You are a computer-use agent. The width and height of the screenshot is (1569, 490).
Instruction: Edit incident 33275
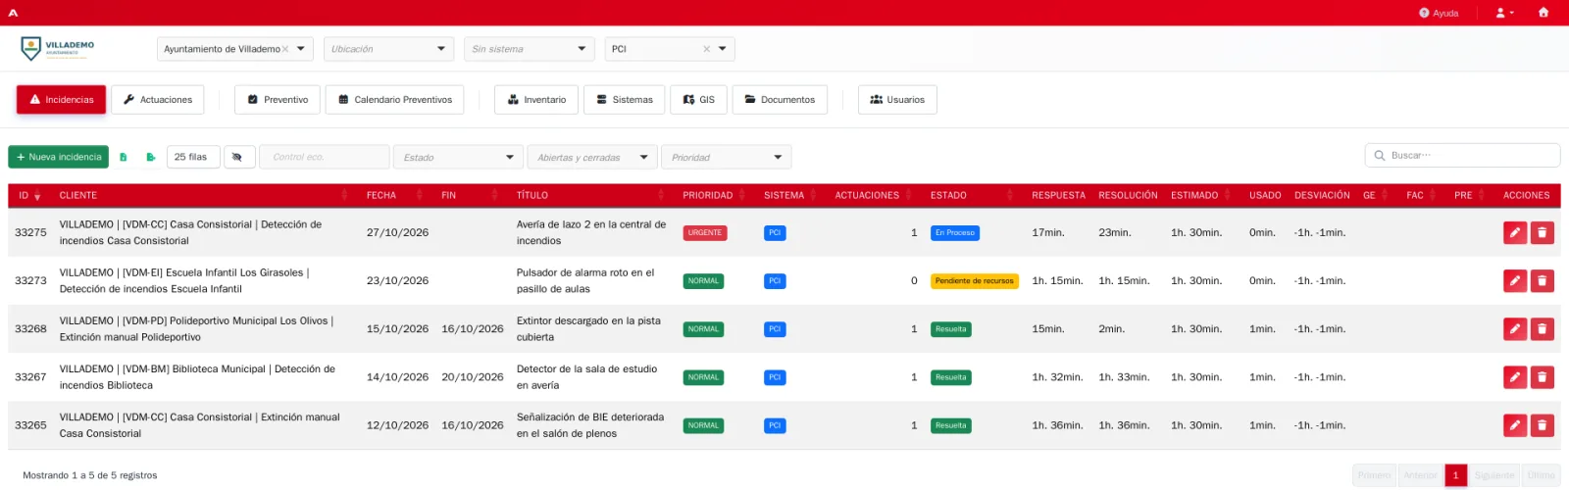[x=1515, y=233]
